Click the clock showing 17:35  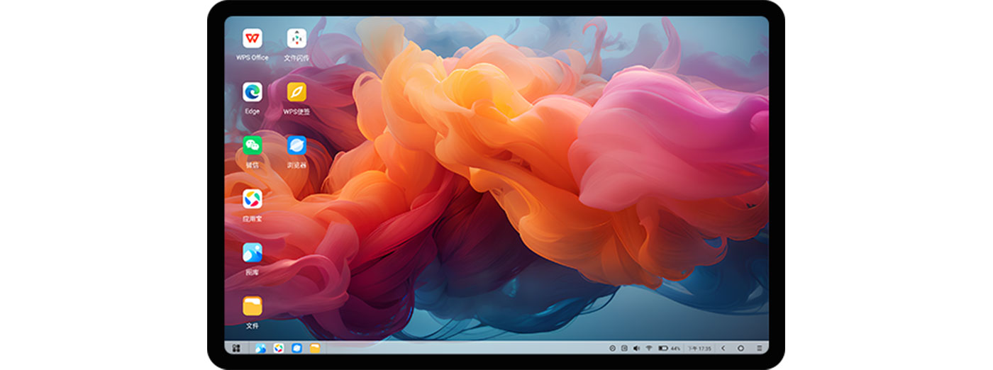coord(699,348)
